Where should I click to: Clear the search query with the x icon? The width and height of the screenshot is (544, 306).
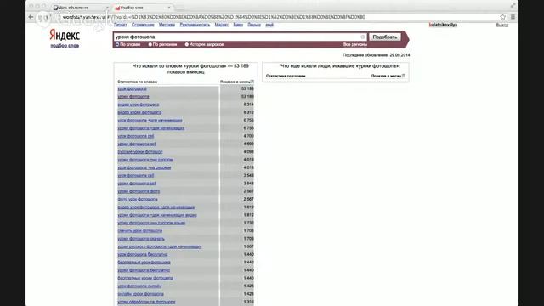(363, 37)
